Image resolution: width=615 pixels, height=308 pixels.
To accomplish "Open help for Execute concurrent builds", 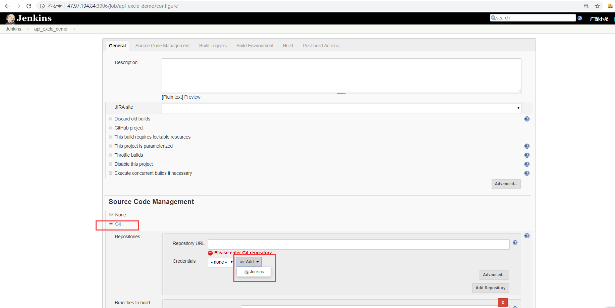I will [527, 173].
